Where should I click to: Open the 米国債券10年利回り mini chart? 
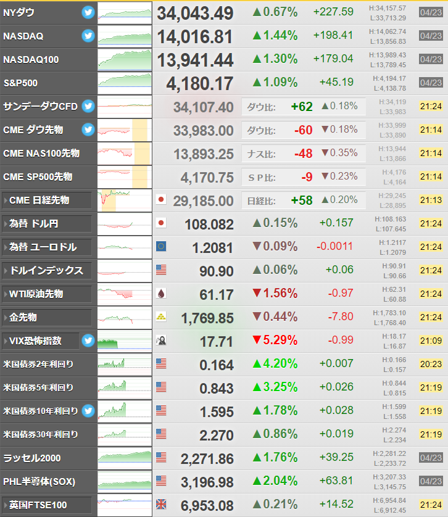125,411
